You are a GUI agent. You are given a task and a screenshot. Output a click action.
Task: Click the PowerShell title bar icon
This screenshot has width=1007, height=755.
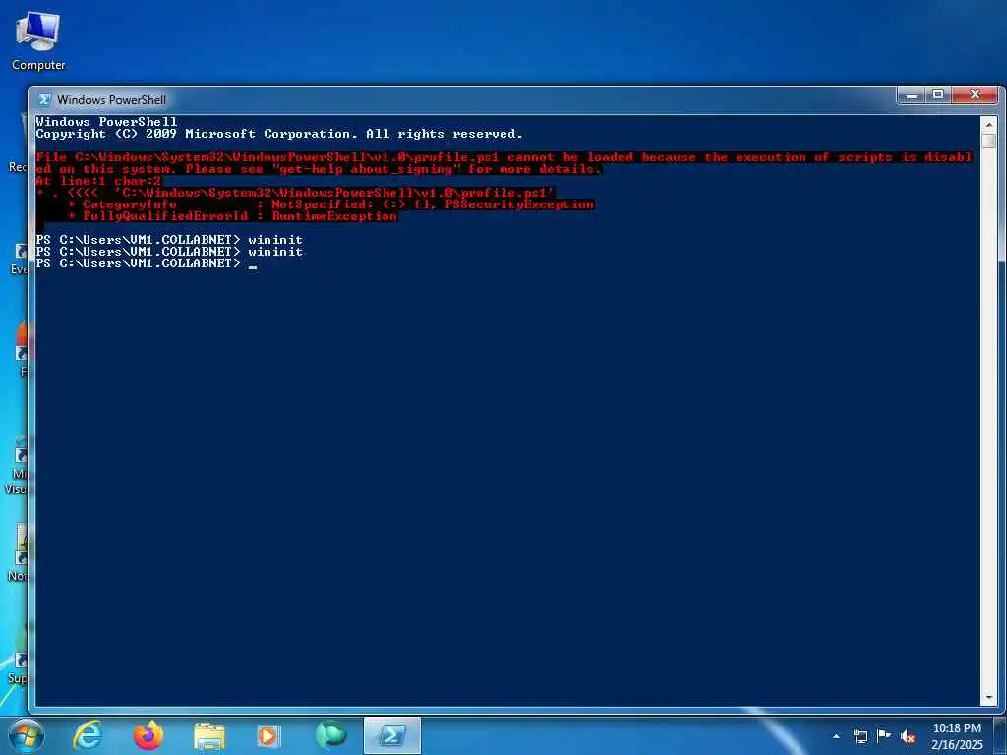(x=44, y=100)
